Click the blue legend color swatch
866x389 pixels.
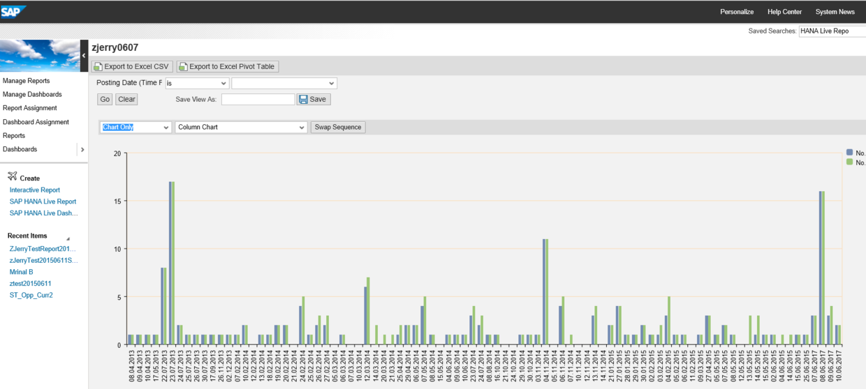point(849,152)
